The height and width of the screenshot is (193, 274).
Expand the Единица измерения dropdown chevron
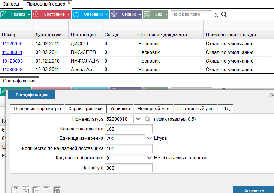point(149,138)
